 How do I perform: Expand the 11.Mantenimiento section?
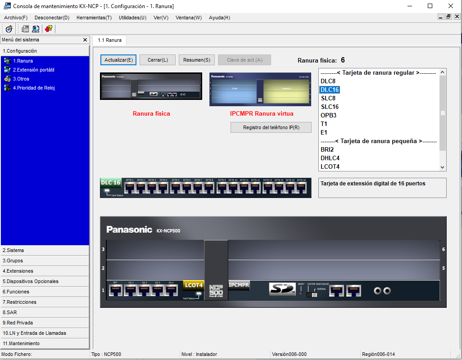click(x=45, y=343)
